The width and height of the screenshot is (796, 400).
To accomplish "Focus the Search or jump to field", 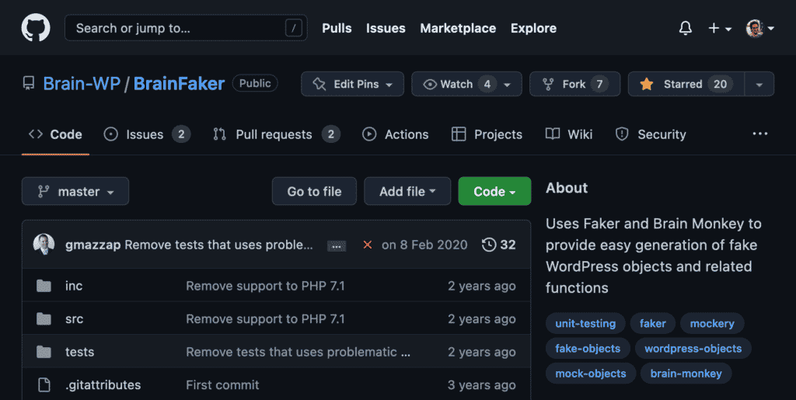I will [175, 28].
